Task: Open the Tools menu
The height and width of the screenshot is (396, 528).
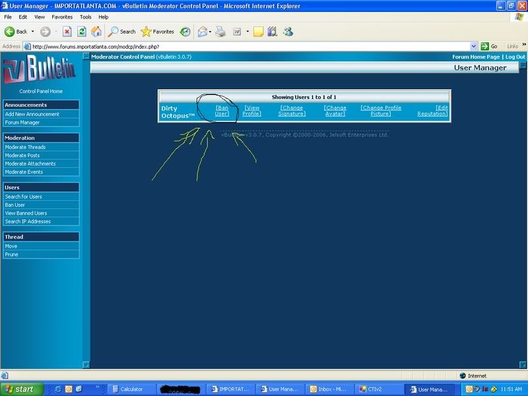Action: [86, 16]
